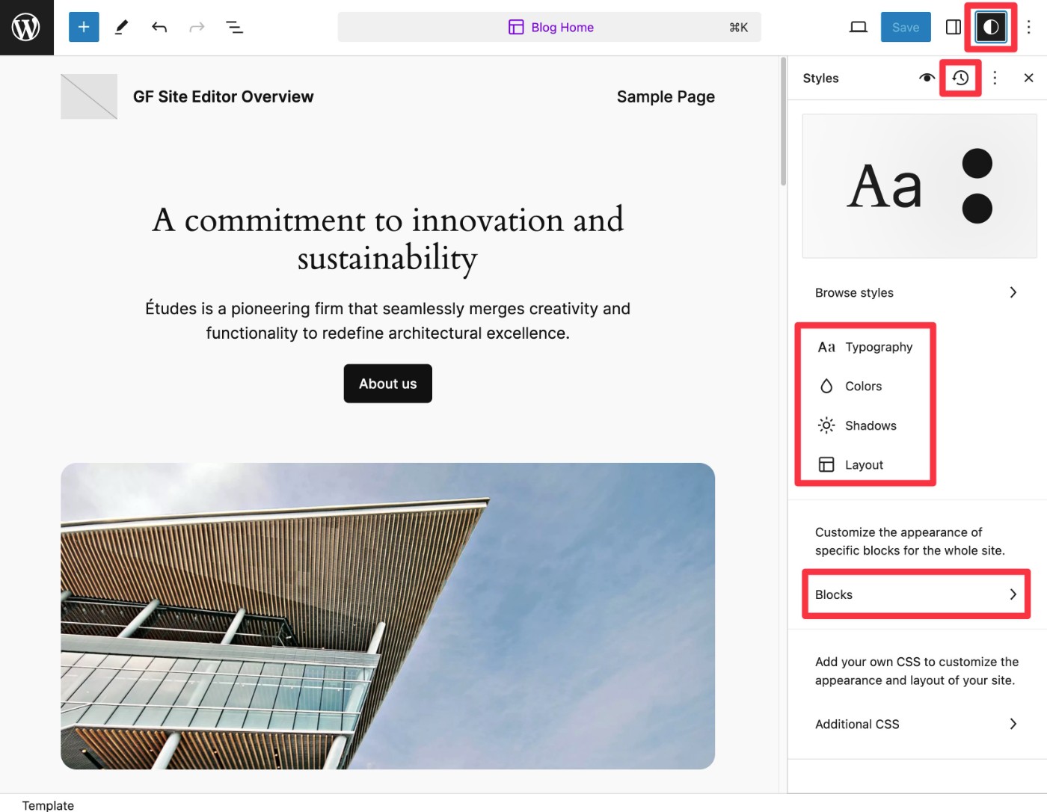Open the editor Options menu
The image size is (1047, 812).
pyautogui.click(x=1029, y=28)
